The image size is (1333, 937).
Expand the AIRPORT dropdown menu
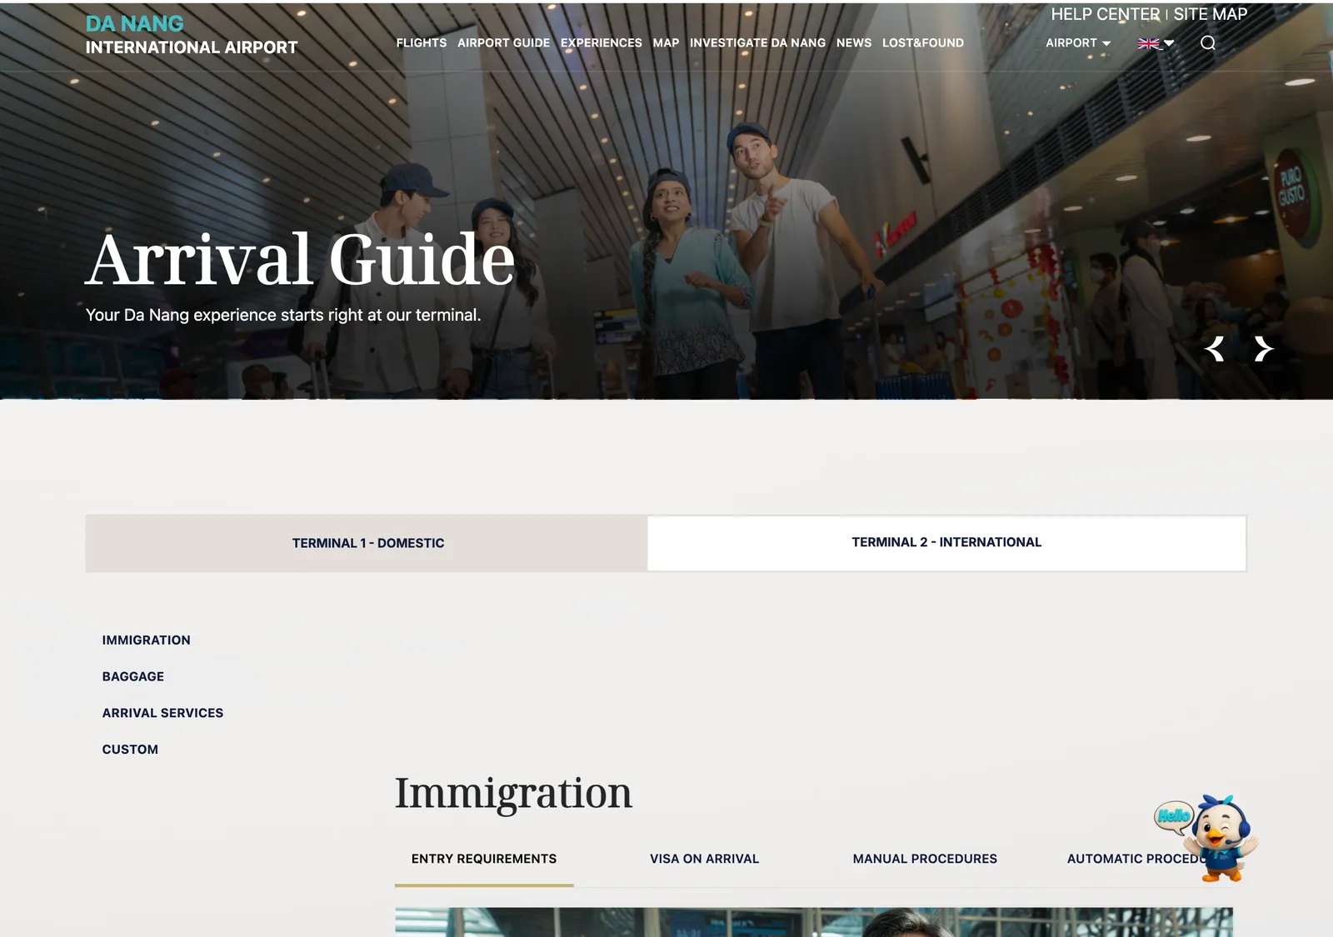click(x=1078, y=42)
